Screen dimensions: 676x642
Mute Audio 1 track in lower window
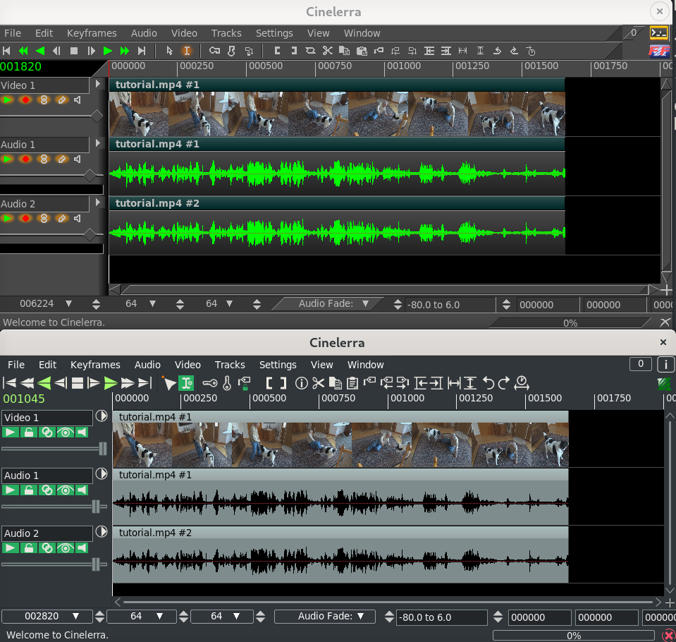click(82, 490)
